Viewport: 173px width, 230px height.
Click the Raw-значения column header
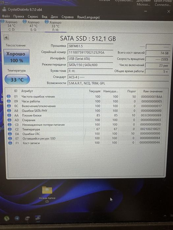[x=153, y=91]
